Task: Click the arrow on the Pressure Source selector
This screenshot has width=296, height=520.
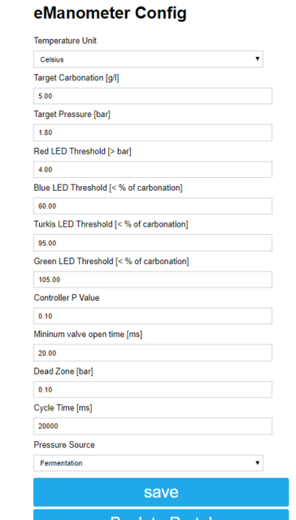Action: coord(257,462)
